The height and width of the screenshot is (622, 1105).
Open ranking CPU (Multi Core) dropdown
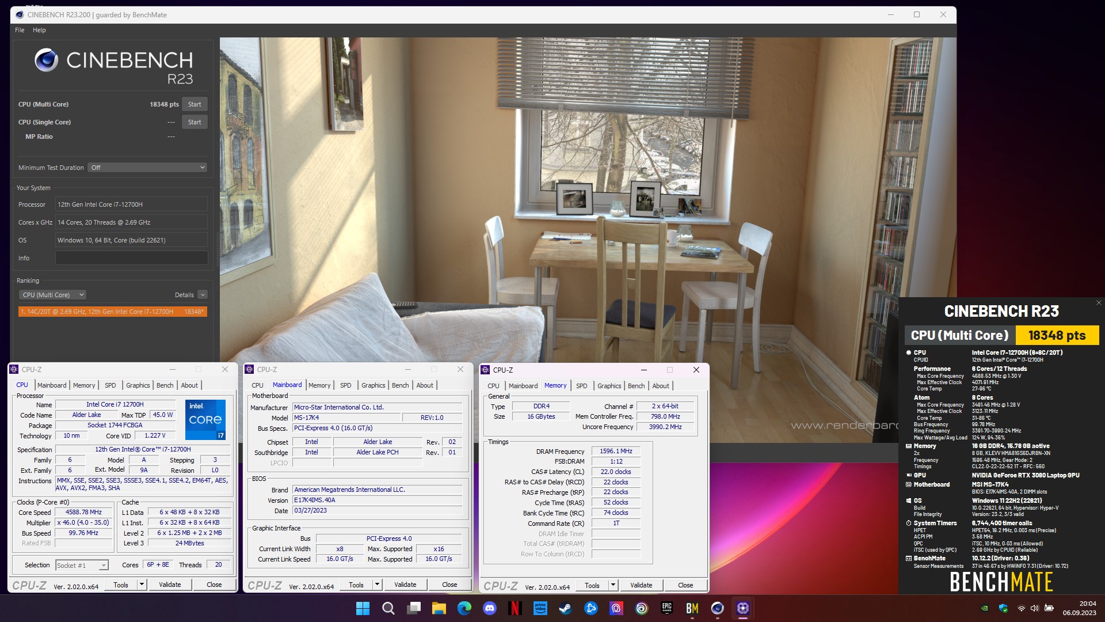[x=52, y=295]
